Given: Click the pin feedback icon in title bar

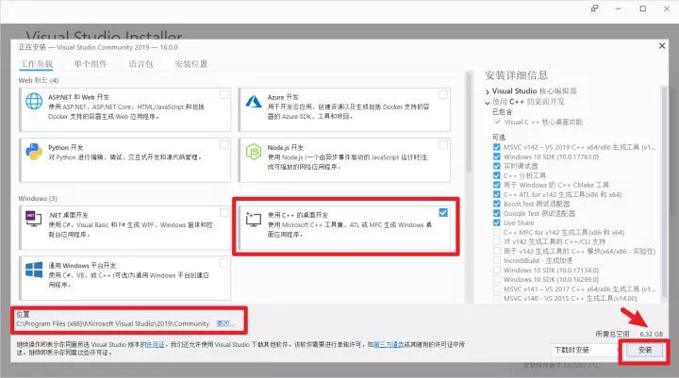Looking at the screenshot, I should 594,8.
